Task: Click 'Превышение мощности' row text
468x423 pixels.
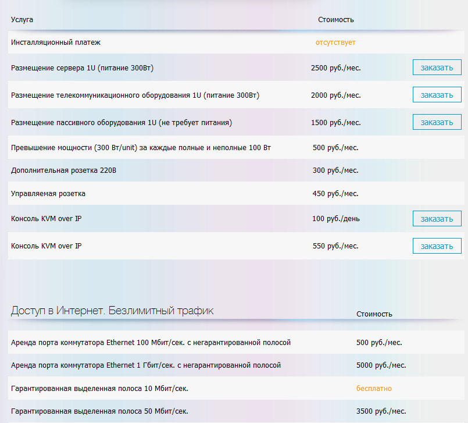Action: click(141, 148)
